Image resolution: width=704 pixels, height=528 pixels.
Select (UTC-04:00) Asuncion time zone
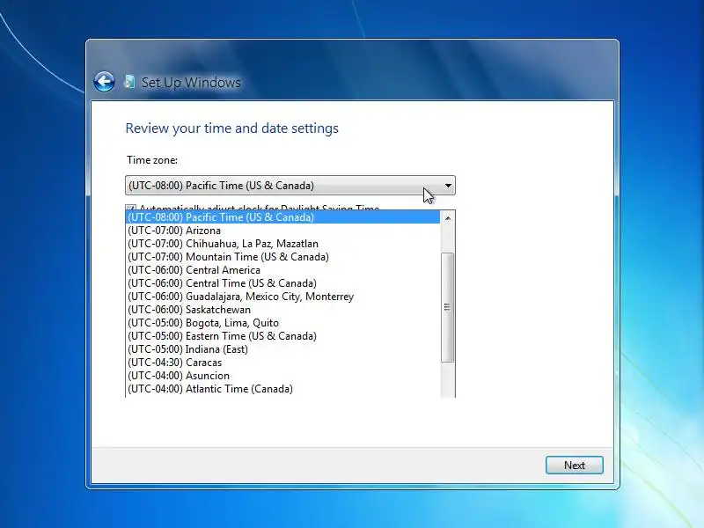[x=282, y=376]
